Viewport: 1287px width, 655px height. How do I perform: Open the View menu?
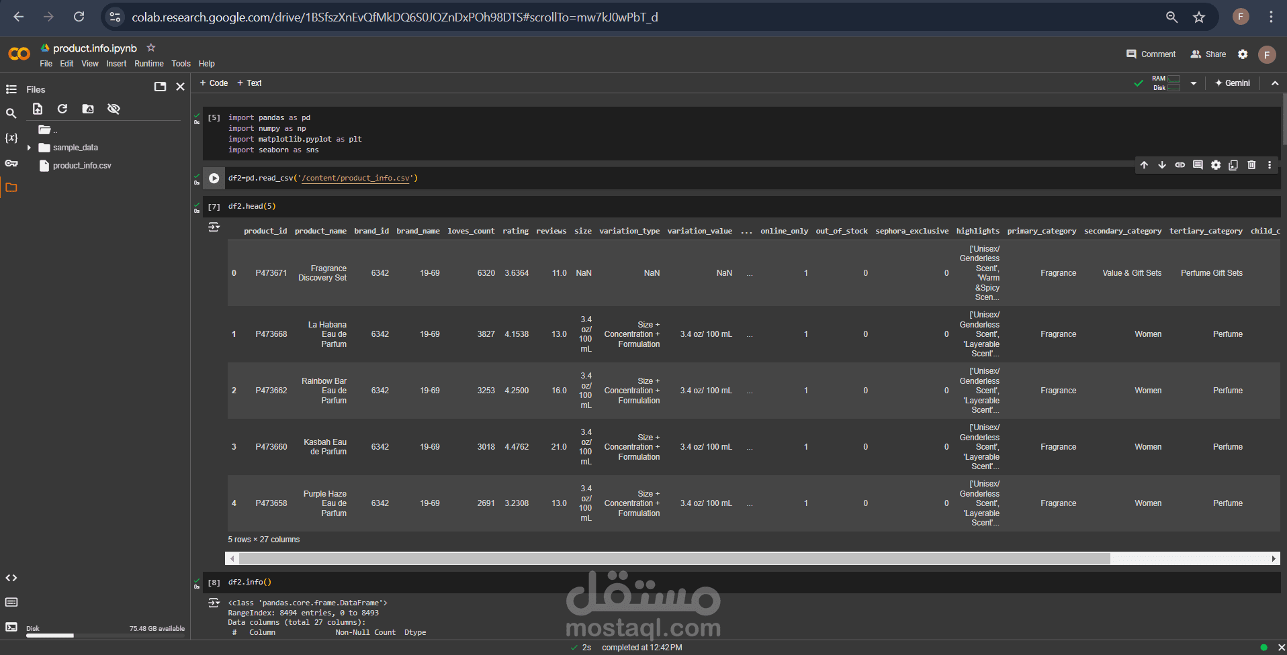click(x=90, y=64)
